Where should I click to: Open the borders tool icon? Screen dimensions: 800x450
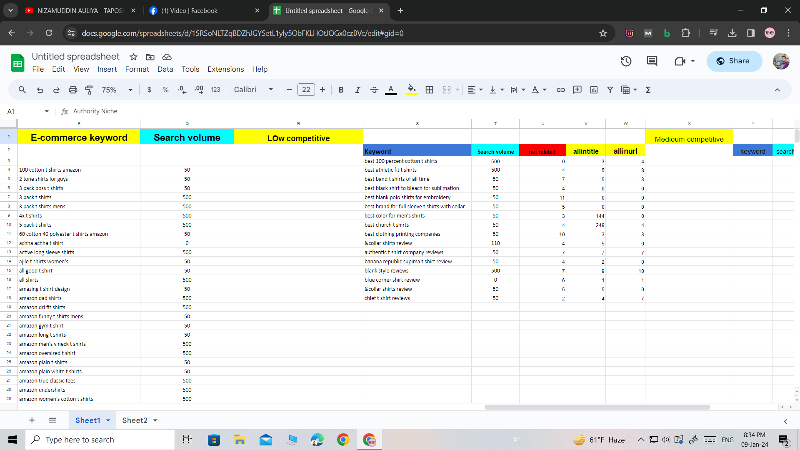point(429,90)
